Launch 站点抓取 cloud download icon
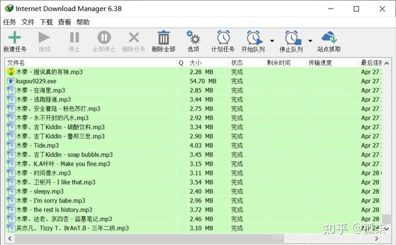This screenshot has width=396, height=245. (x=329, y=38)
